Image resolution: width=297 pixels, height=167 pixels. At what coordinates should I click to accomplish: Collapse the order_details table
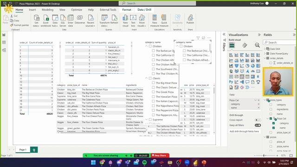(x=265, y=58)
